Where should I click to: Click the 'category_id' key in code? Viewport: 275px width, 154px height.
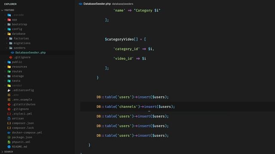126,49
